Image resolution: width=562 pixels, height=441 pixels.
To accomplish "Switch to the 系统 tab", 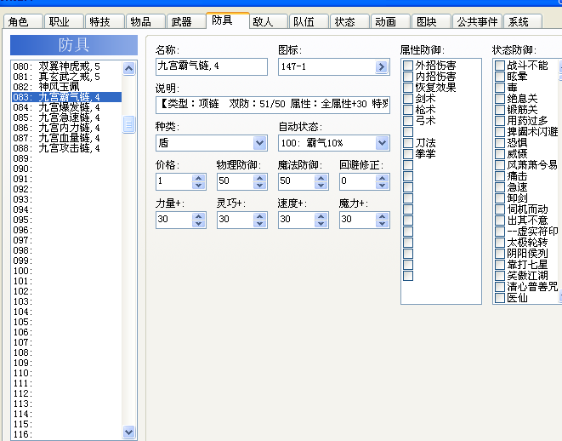I will 523,21.
